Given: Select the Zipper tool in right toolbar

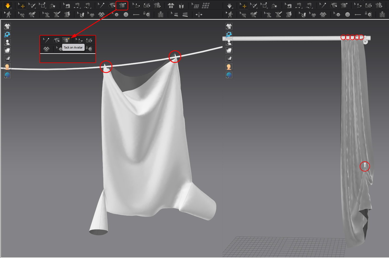Looking at the screenshot, I should (x=382, y=15).
